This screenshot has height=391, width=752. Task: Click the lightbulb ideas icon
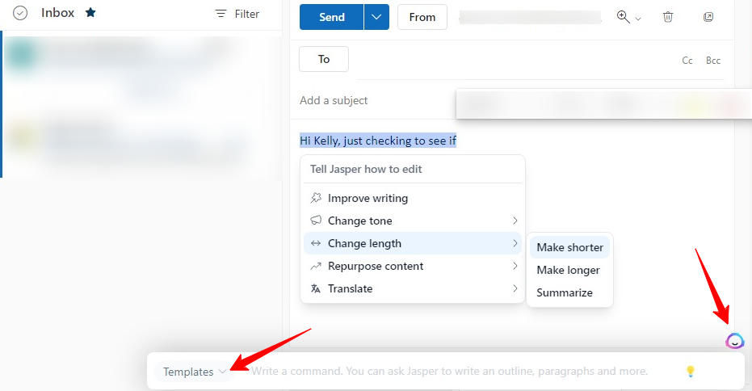pos(690,371)
